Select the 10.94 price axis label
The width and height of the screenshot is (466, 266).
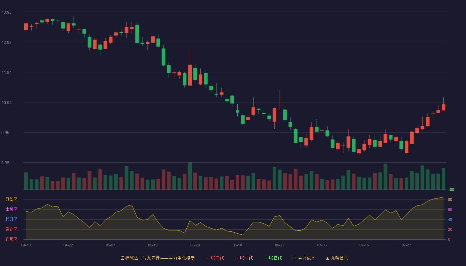pyautogui.click(x=6, y=103)
